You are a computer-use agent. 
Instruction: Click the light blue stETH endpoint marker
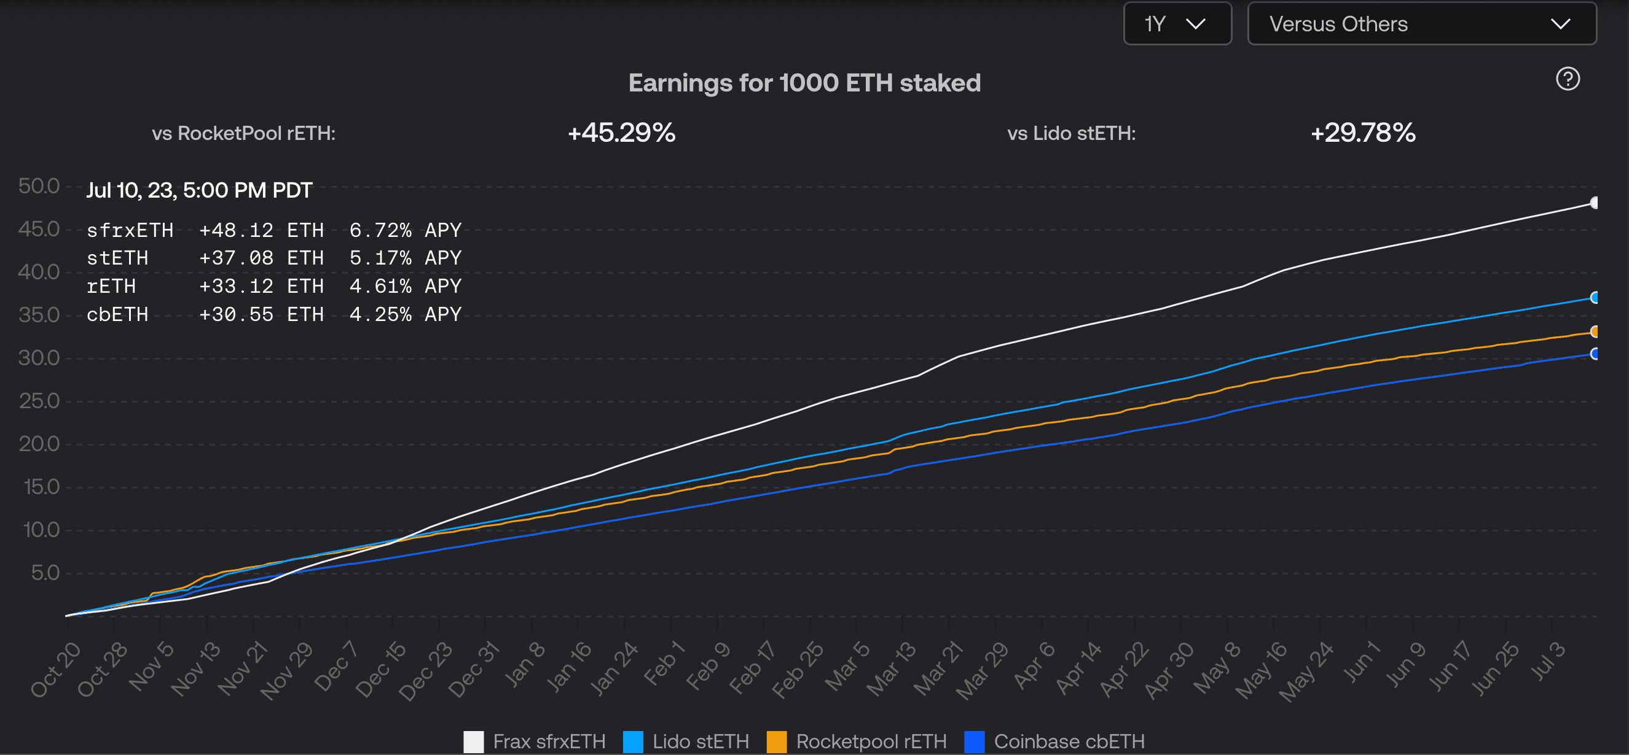pos(1594,298)
